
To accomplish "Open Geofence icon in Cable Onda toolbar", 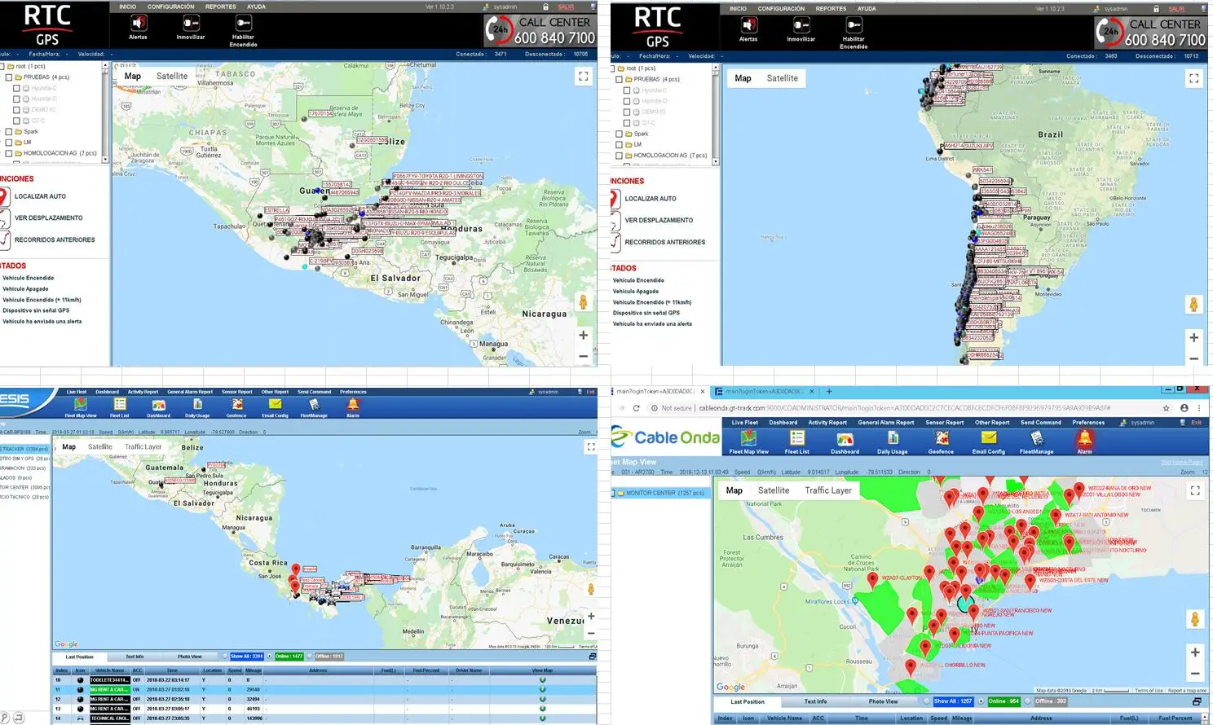I will (x=941, y=439).
